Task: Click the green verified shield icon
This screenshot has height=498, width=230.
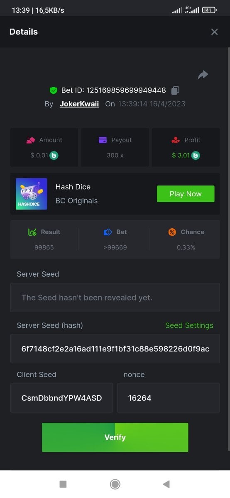Action: coord(53,90)
